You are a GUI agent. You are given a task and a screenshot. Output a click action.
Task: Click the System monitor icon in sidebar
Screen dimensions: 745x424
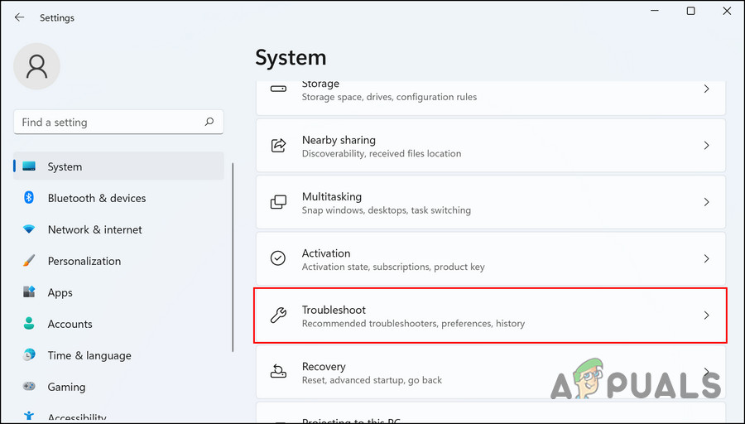tap(29, 166)
